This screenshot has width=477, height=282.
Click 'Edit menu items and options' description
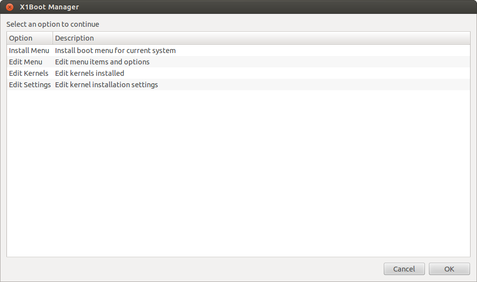(x=102, y=62)
